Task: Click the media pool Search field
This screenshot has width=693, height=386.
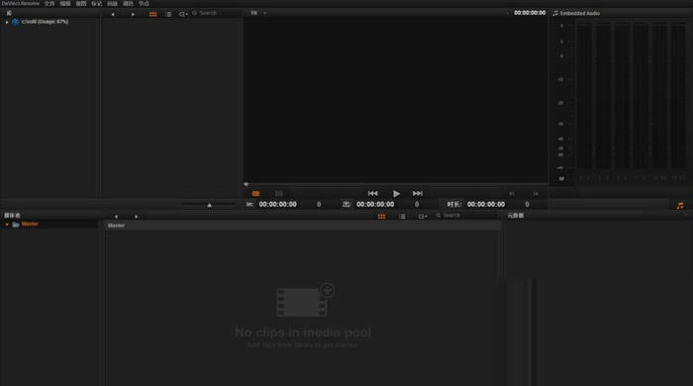Action: (x=467, y=216)
